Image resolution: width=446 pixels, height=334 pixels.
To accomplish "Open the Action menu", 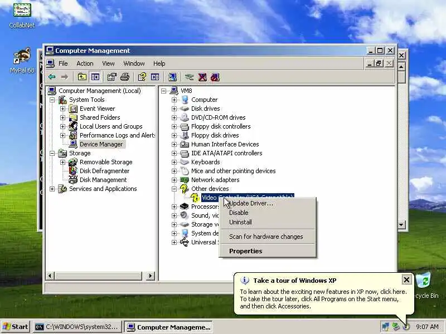I will [85, 63].
